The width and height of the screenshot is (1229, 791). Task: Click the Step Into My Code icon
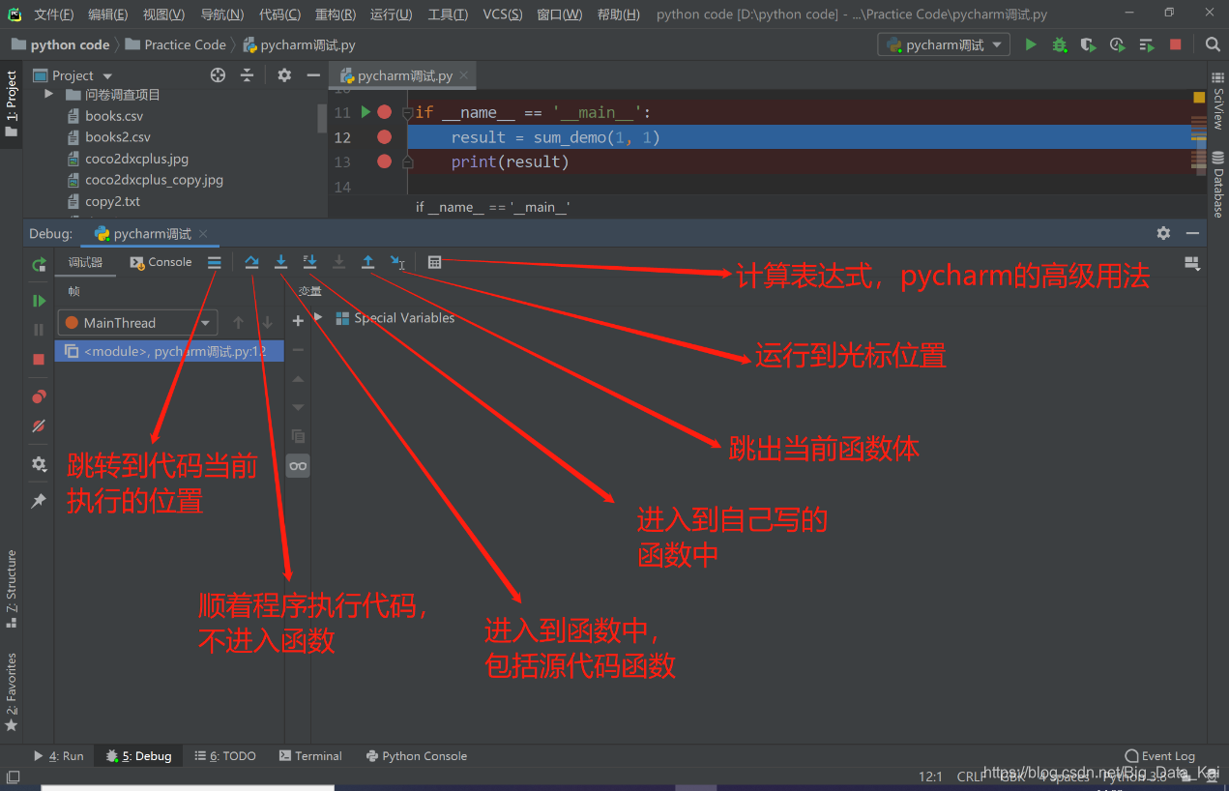(x=309, y=262)
